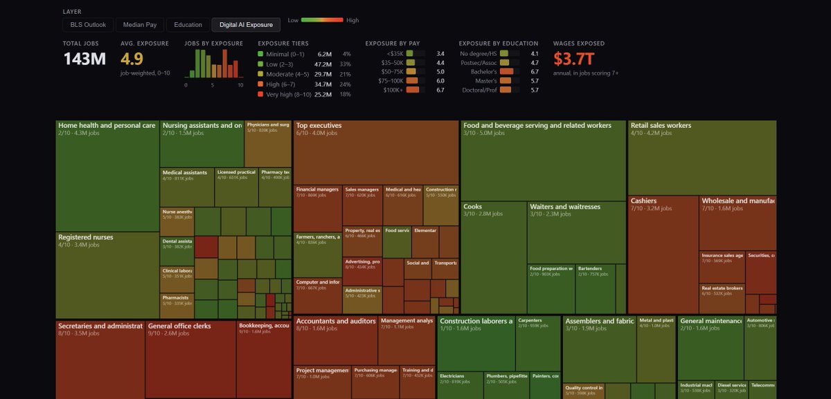Select the Registered nurses tile
Viewport: 831px width, 399px height.
tap(107, 275)
